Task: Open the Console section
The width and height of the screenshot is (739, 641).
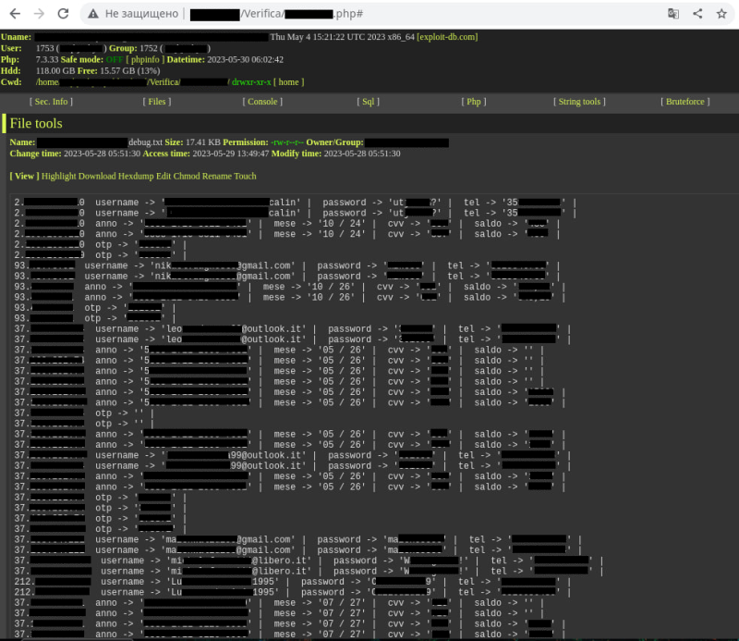Action: point(262,101)
